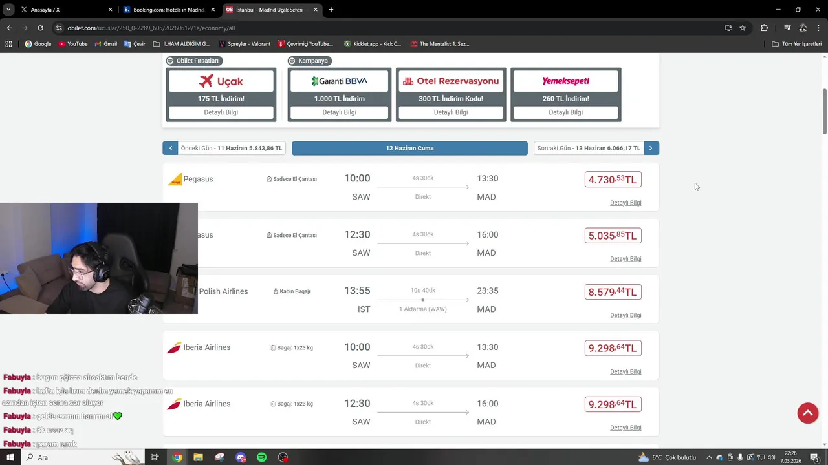Open Chrome from the taskbar
The image size is (828, 465).
[x=177, y=457]
